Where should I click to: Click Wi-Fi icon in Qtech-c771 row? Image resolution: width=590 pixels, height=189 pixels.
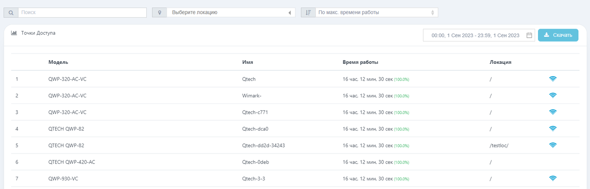[553, 112]
